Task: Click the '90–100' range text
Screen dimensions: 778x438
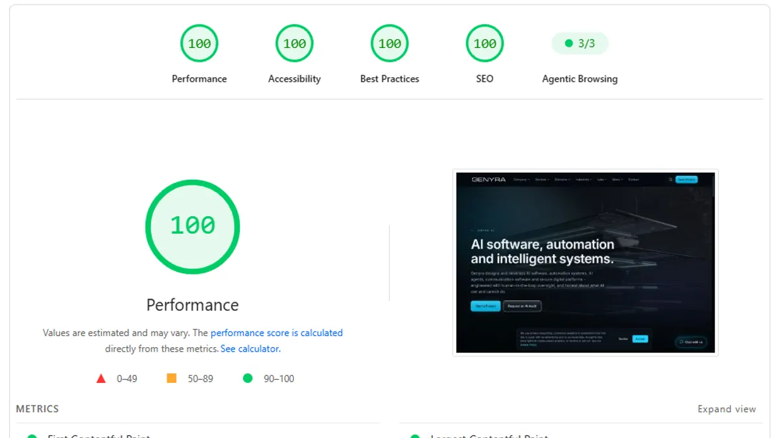Action: point(279,378)
